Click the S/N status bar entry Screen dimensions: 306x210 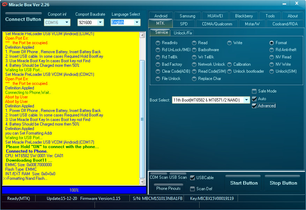coord(157,199)
